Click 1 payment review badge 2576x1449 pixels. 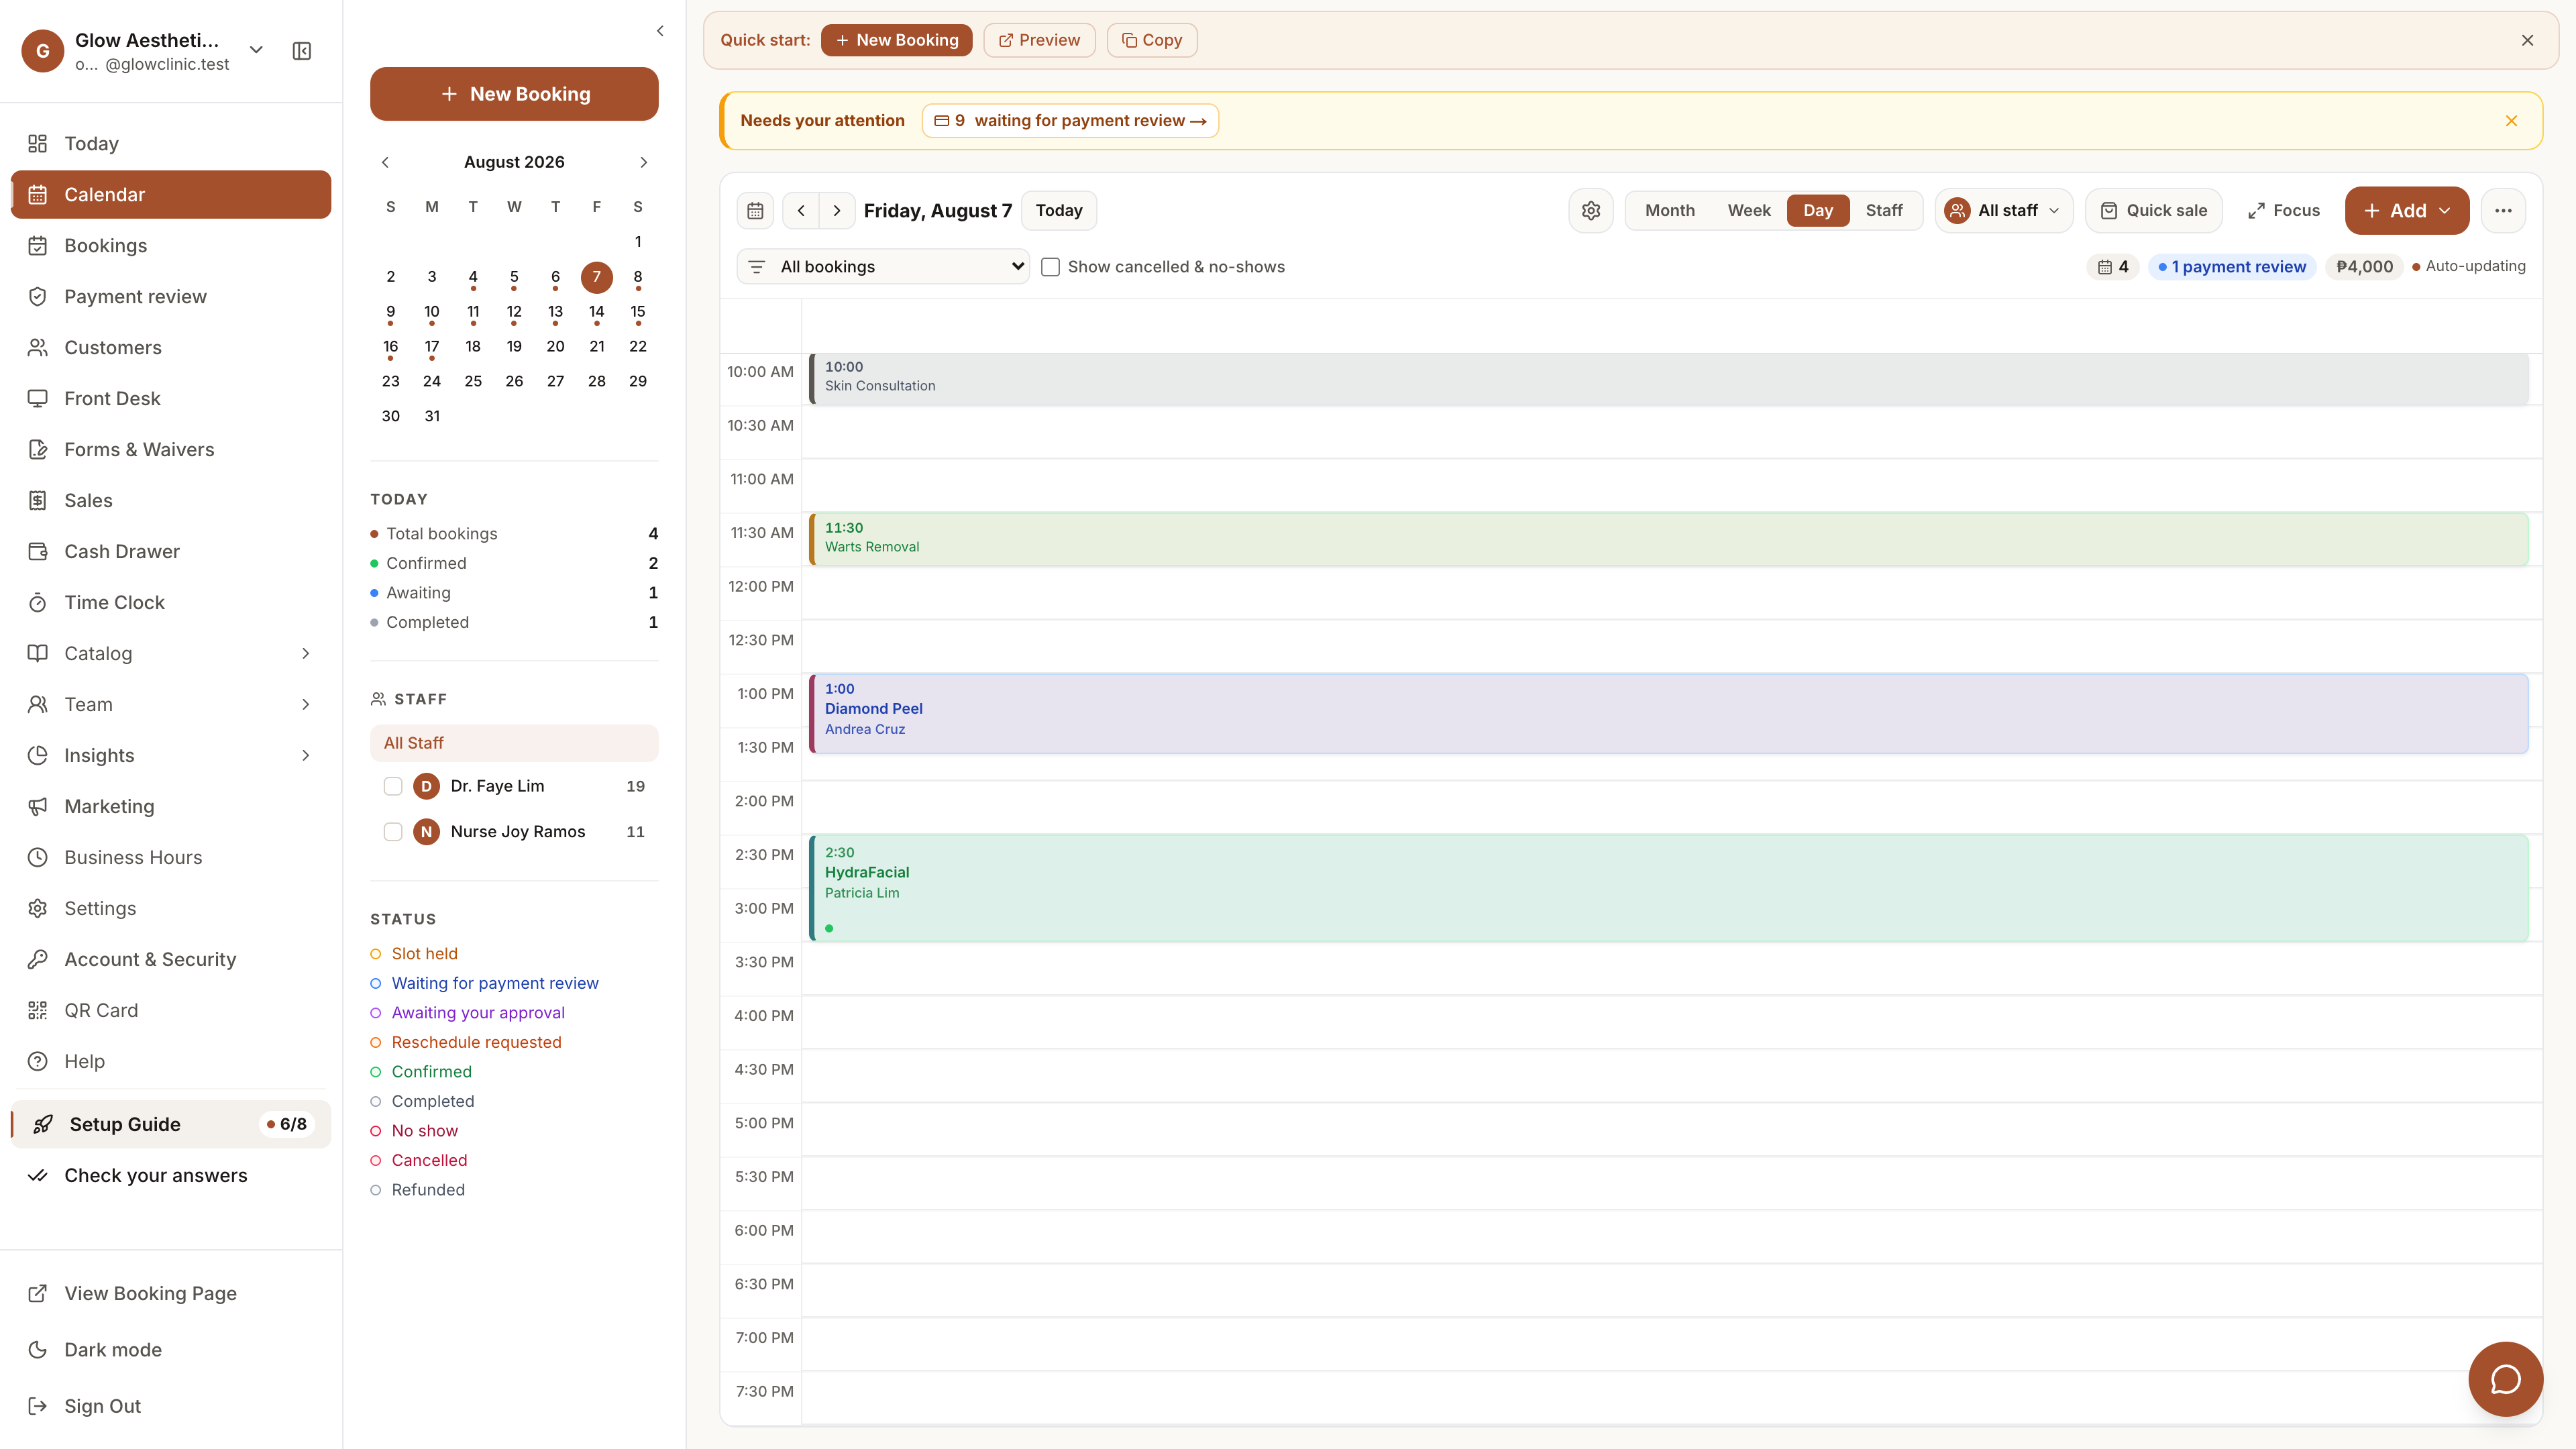pos(2232,267)
